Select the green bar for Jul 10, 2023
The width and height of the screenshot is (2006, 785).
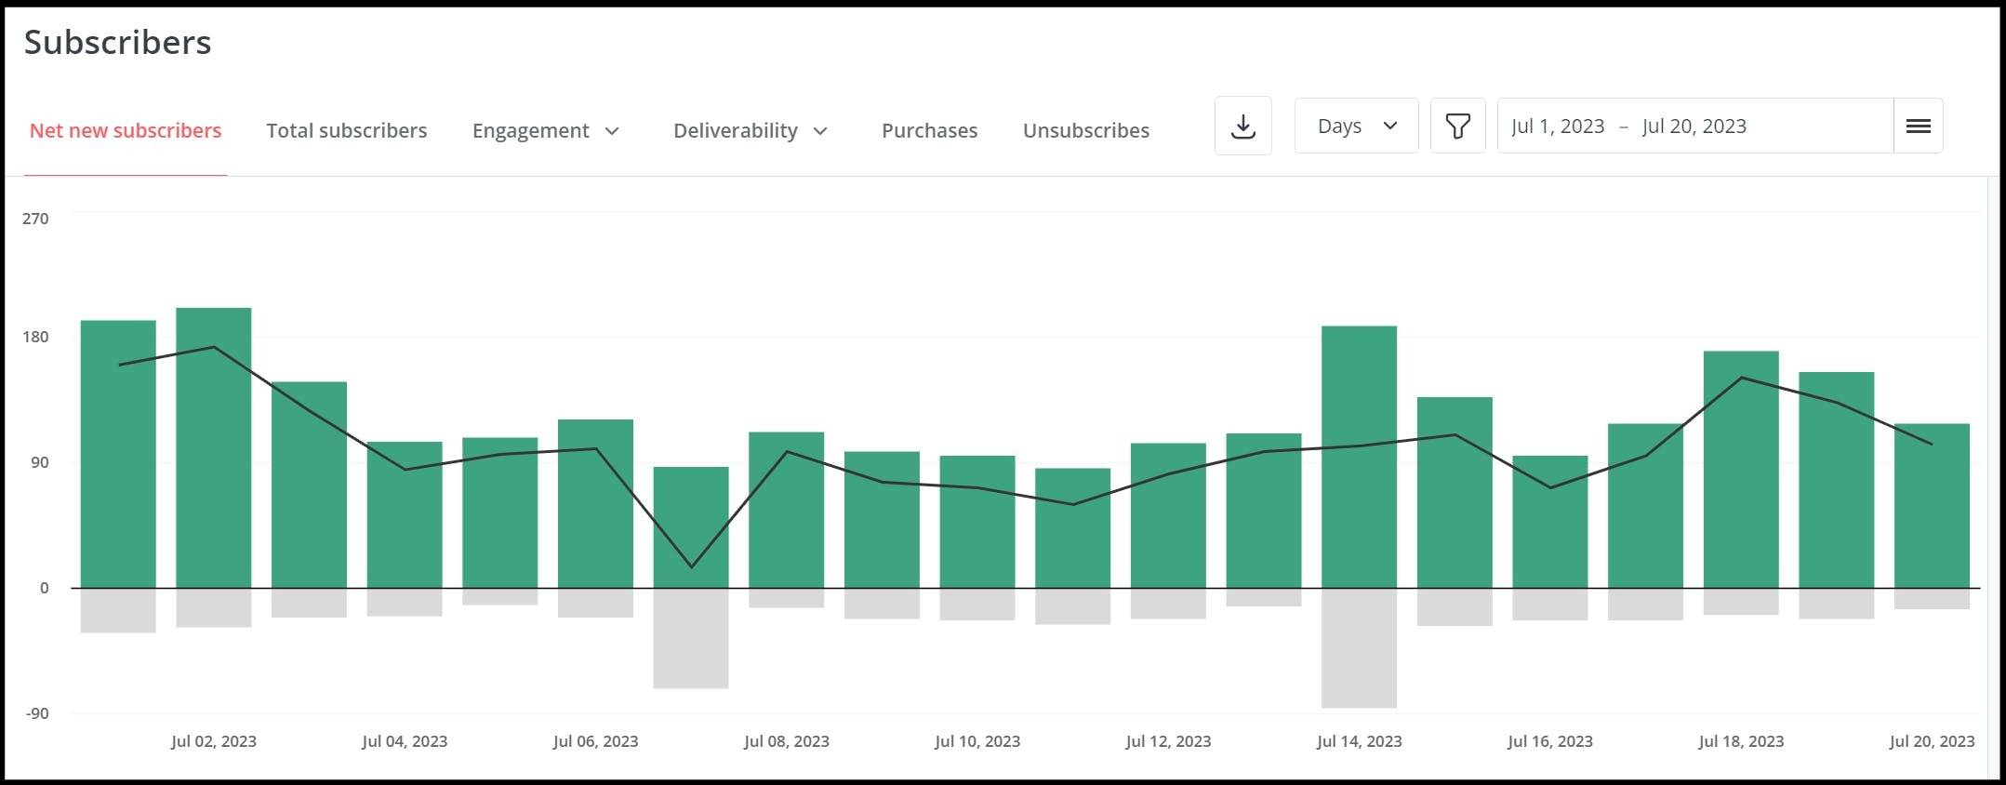977,521
